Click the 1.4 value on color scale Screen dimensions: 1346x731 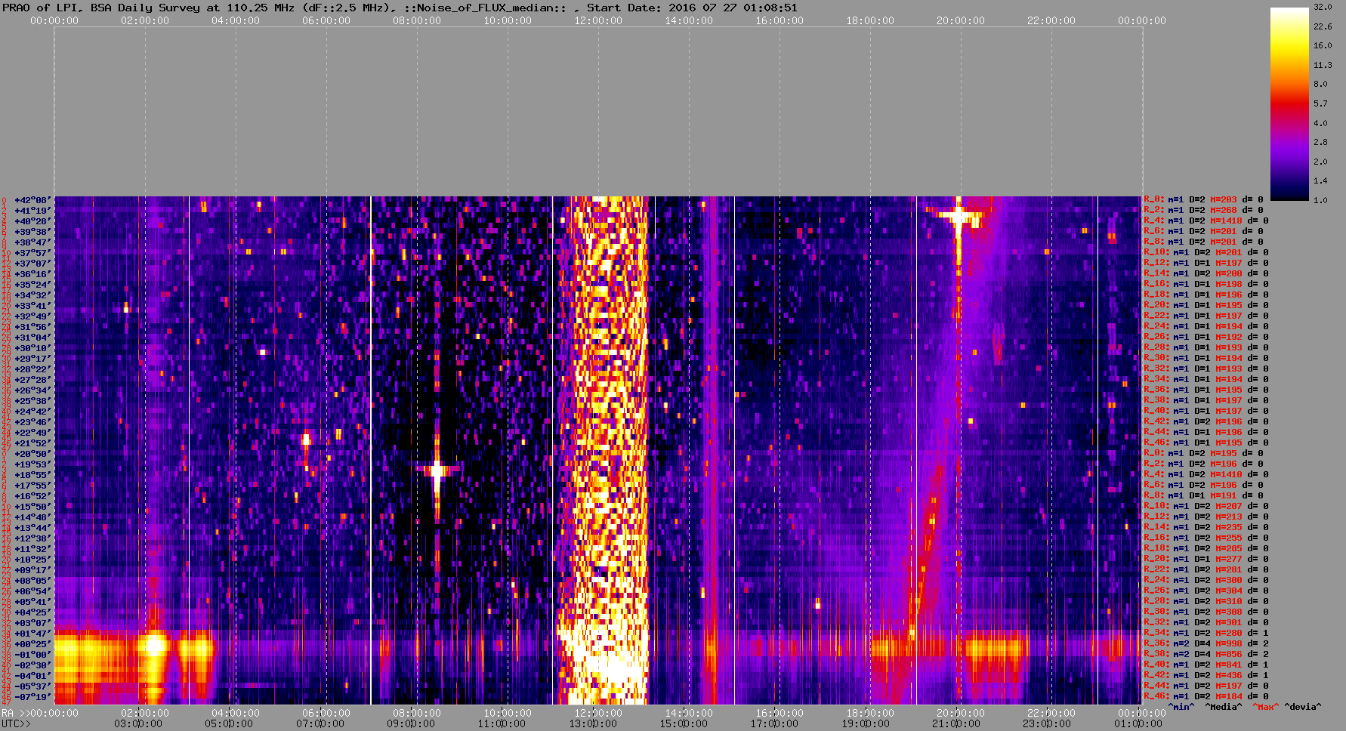click(x=1320, y=180)
